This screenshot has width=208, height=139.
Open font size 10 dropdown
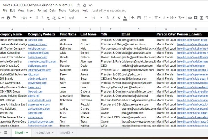click(x=97, y=18)
